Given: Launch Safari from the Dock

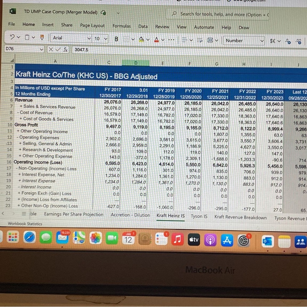Looking at the screenshot, I should coord(29,237).
